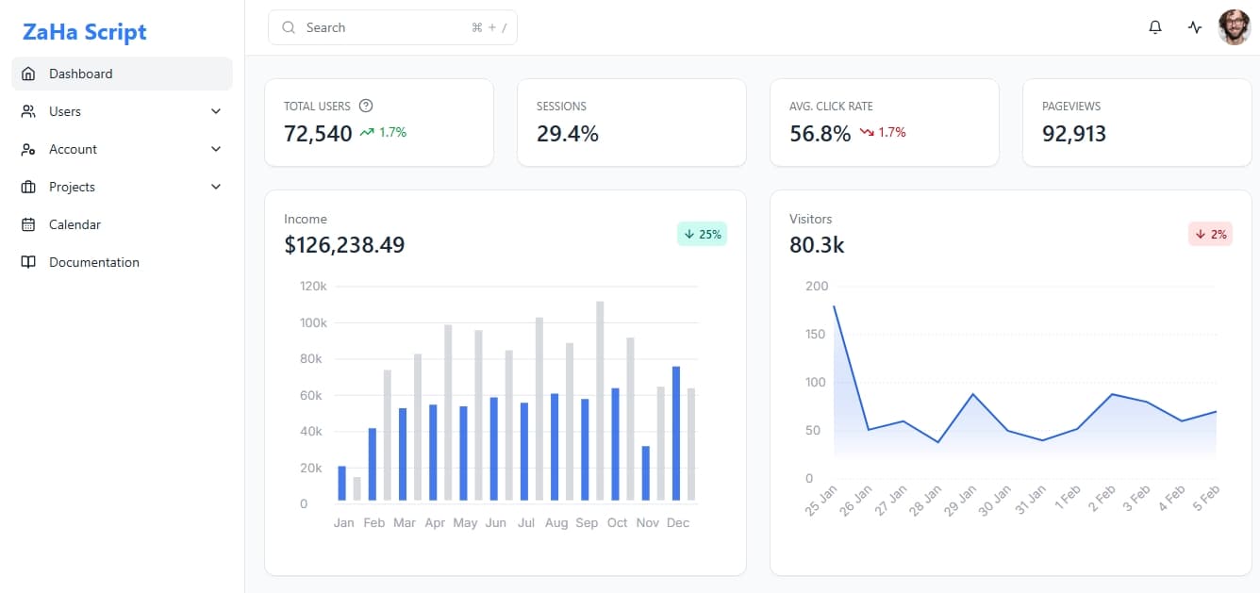Open the activity pulse icon
The height and width of the screenshot is (593, 1260).
[x=1195, y=27]
